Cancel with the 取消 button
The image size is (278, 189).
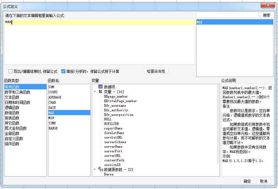pyautogui.click(x=263, y=181)
